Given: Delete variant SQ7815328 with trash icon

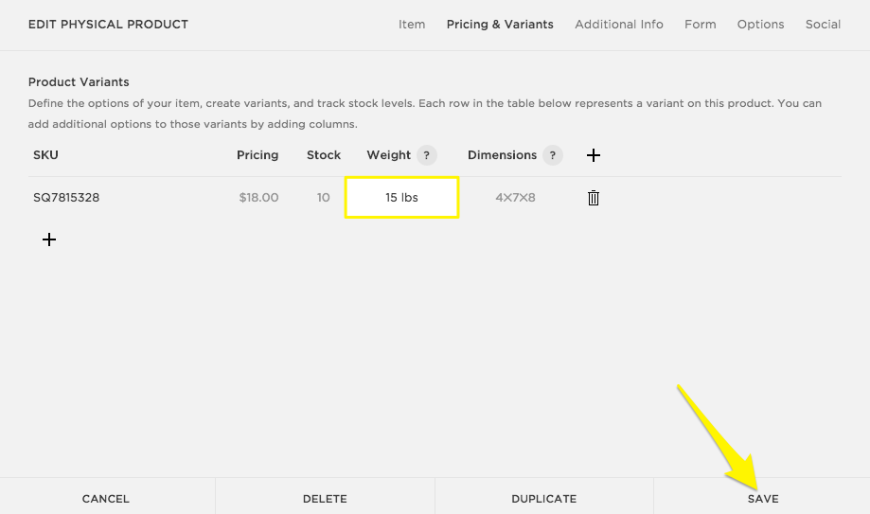Looking at the screenshot, I should click(x=594, y=198).
